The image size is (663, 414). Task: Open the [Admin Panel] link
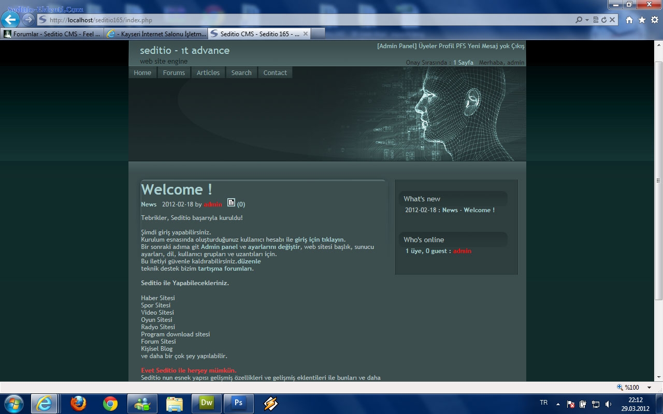pyautogui.click(x=397, y=46)
